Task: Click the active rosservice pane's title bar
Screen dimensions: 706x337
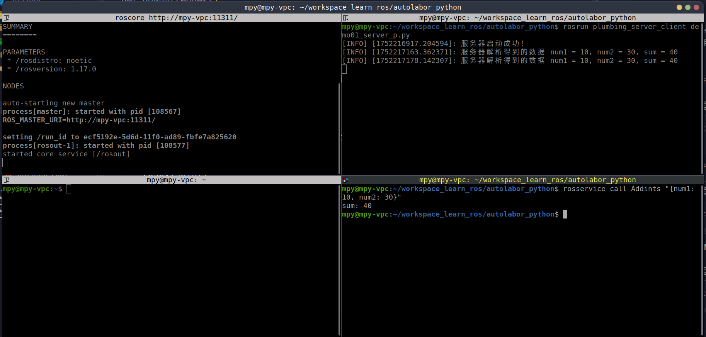Action: click(x=527, y=180)
